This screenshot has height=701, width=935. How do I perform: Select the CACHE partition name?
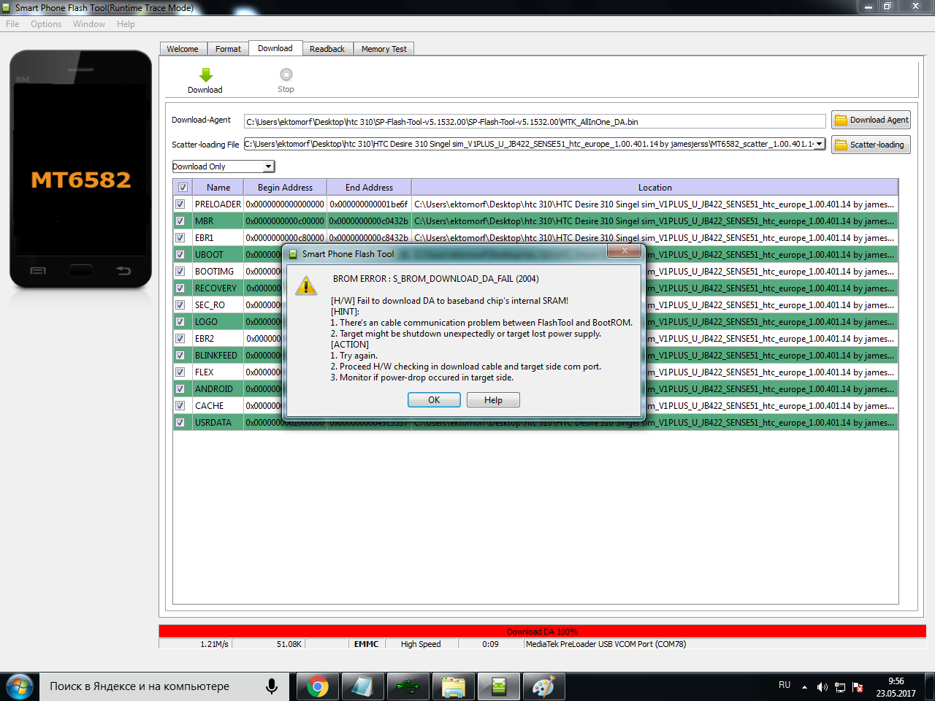click(x=210, y=406)
